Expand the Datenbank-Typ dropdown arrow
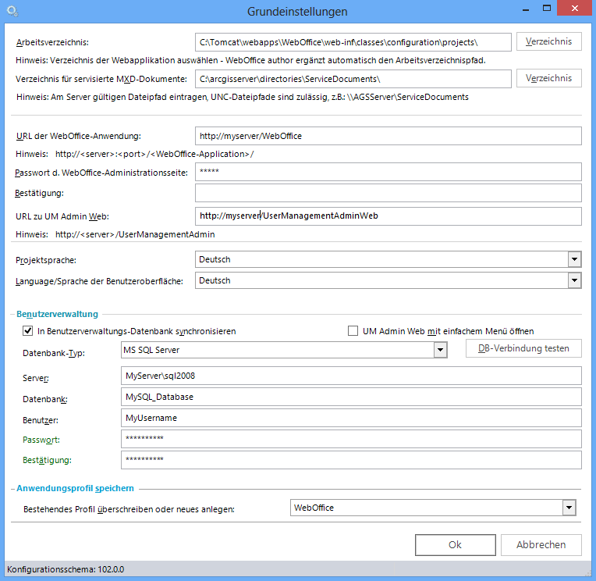This screenshot has width=596, height=581. tap(440, 350)
